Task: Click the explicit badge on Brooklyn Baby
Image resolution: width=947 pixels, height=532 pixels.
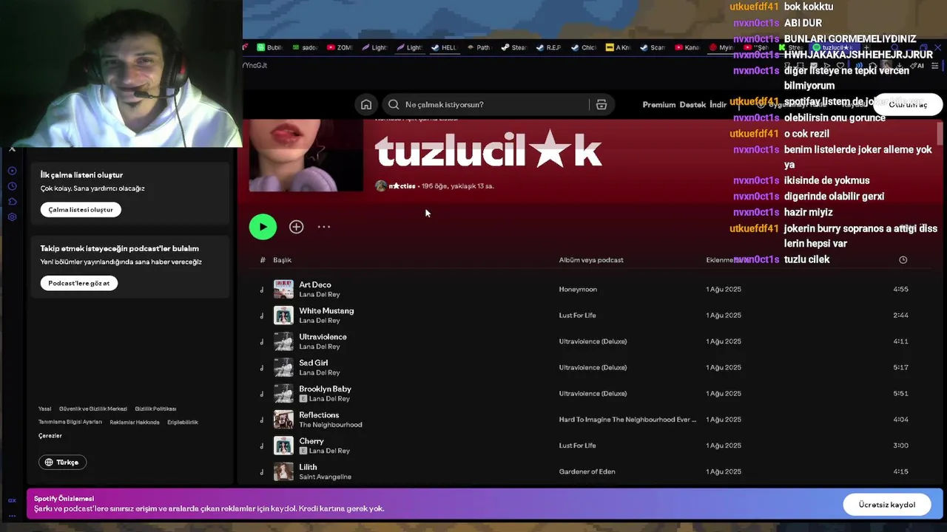Action: point(303,399)
